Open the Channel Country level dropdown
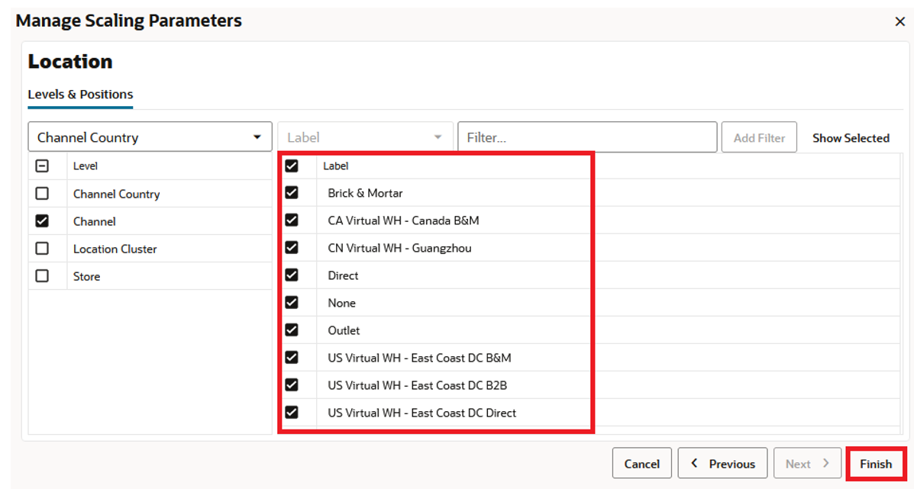Image resolution: width=917 pixels, height=492 pixels. (x=257, y=137)
